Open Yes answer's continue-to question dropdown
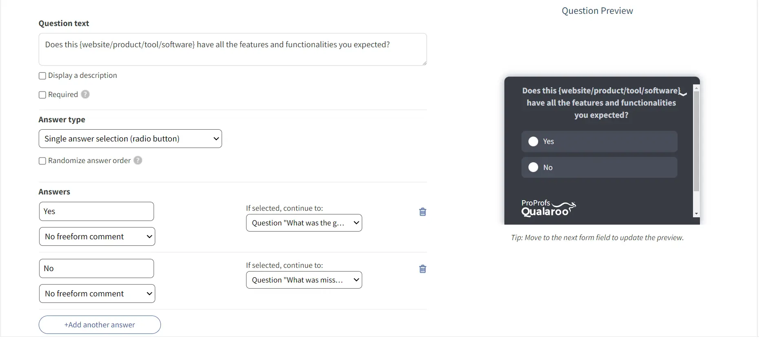The height and width of the screenshot is (340, 759). pyautogui.click(x=304, y=223)
